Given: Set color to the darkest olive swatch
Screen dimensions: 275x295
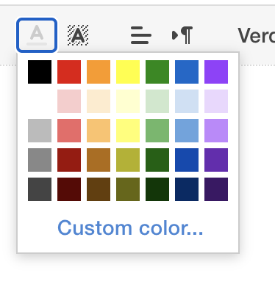Looking at the screenshot, I should tap(128, 189).
